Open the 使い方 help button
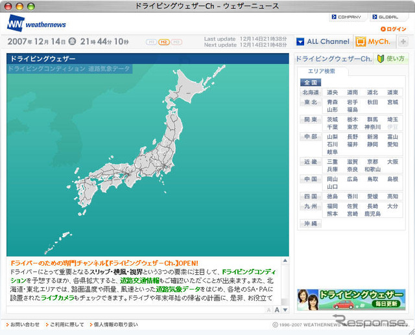The height and width of the screenshot is (335, 415). pyautogui.click(x=391, y=58)
